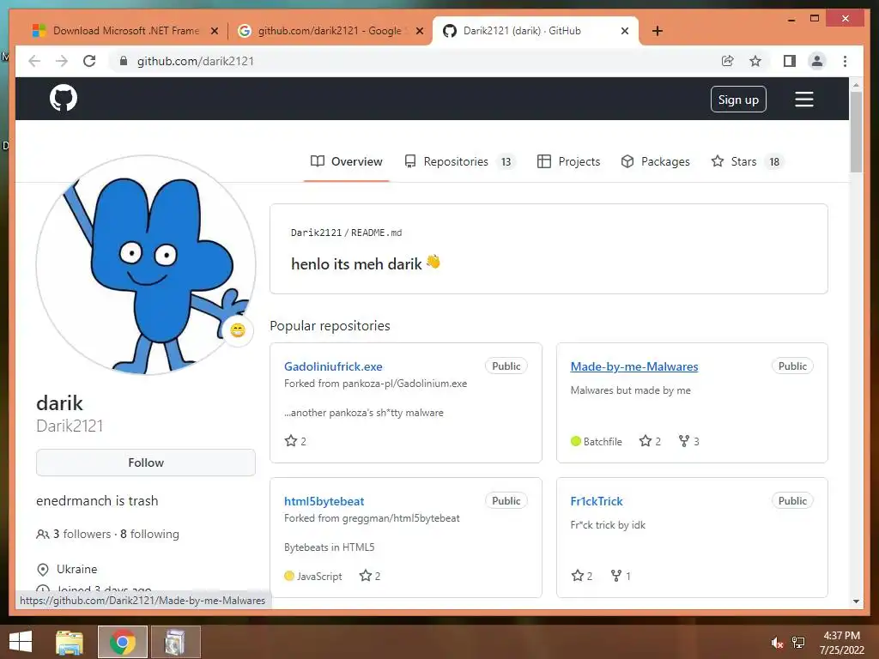Screen dimensions: 879x659
Task: Click the GitHub Octocat logo in header
Action: pyautogui.click(x=64, y=99)
